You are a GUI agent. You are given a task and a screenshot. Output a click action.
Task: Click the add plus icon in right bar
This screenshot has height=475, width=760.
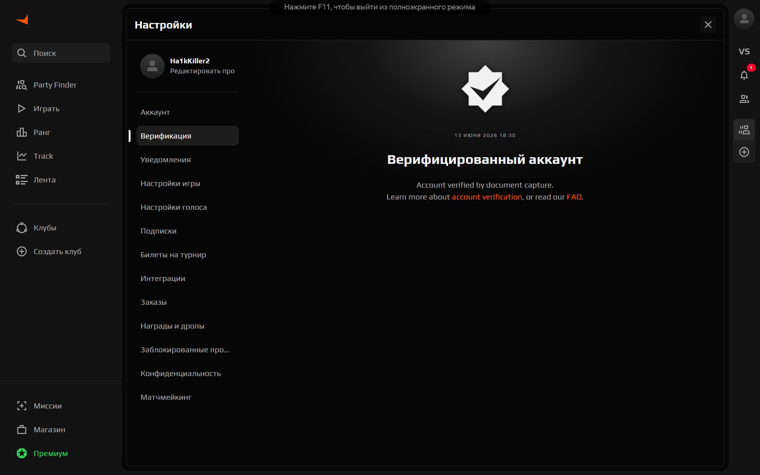click(x=744, y=152)
